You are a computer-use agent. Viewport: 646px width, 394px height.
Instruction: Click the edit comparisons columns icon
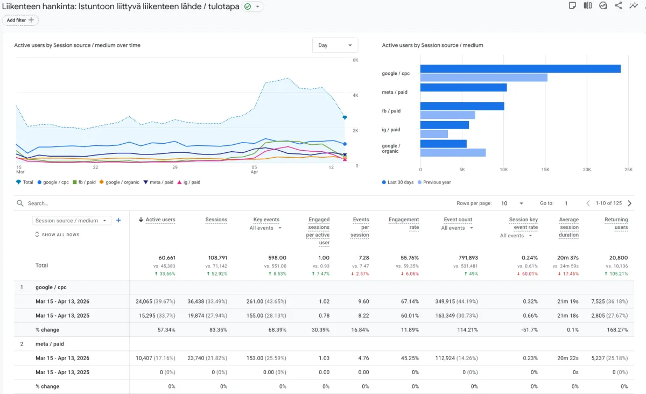(588, 6)
